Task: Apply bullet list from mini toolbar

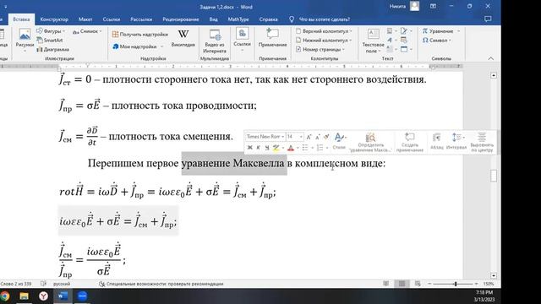Action: (x=305, y=148)
